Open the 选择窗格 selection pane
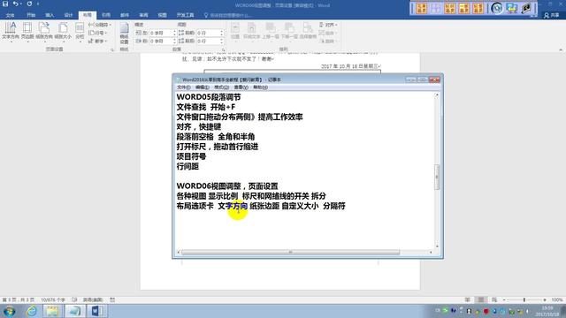 pyautogui.click(x=308, y=31)
